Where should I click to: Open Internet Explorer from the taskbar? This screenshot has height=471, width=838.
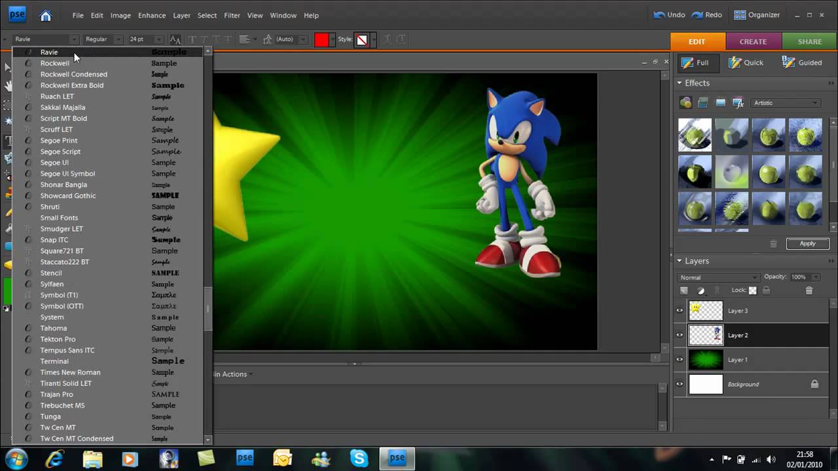click(x=54, y=458)
